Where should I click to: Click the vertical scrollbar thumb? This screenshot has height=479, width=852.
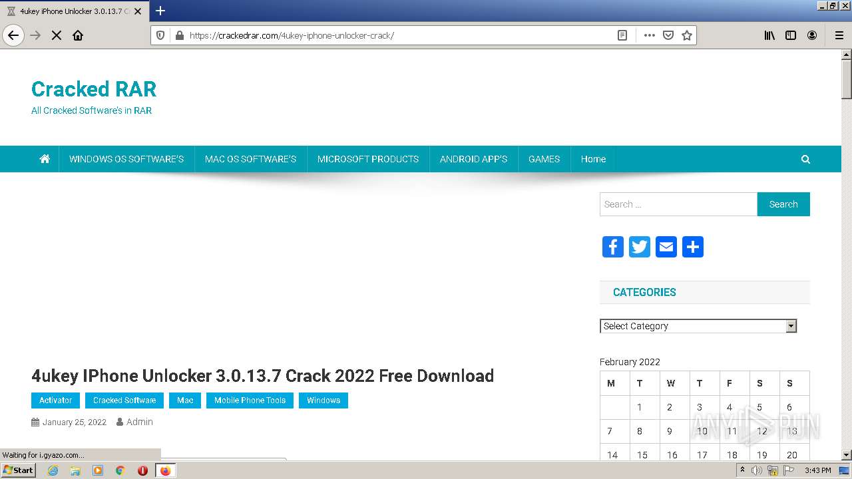point(847,79)
